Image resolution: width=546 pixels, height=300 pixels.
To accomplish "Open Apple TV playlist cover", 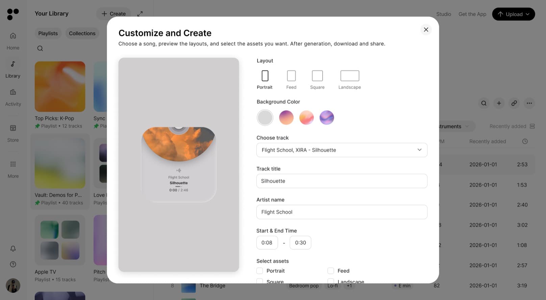I will (60, 240).
